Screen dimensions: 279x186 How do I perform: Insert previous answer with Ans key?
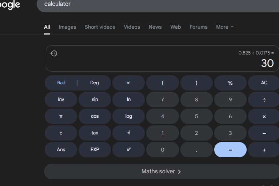[x=61, y=150]
